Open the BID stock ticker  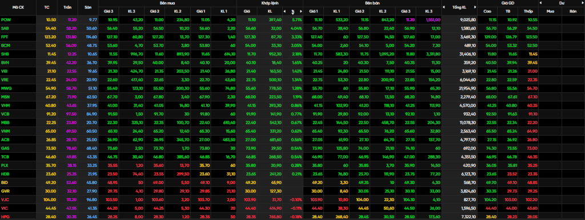(5, 182)
